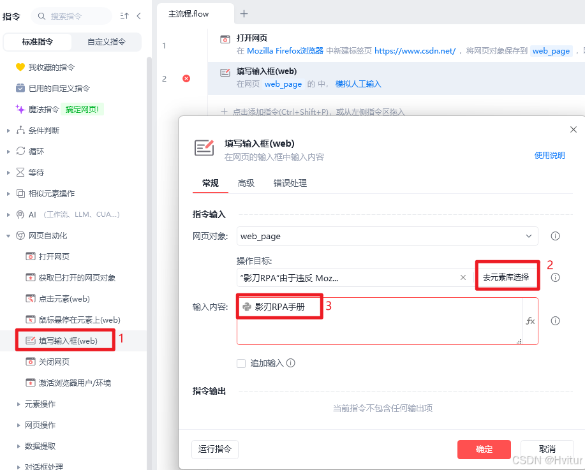Collapse the 网页自动化 category
Viewport: 585px width, 470px height.
pos(8,236)
